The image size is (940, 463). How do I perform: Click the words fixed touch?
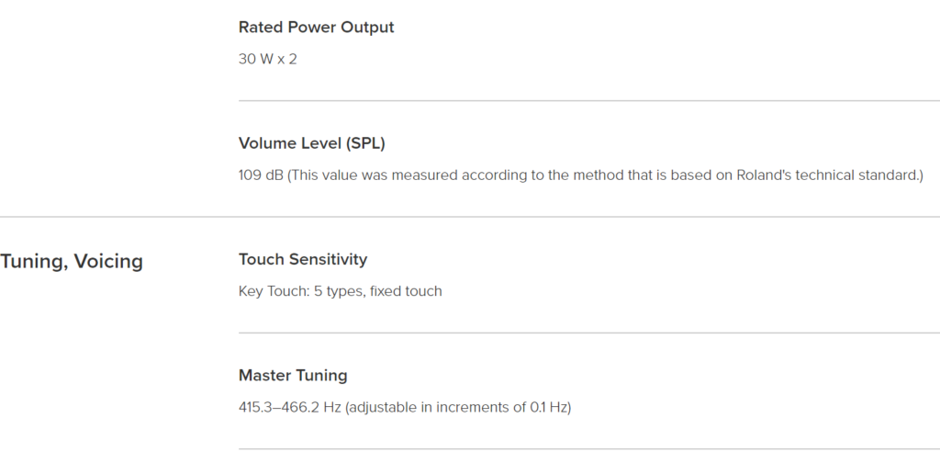(x=406, y=291)
